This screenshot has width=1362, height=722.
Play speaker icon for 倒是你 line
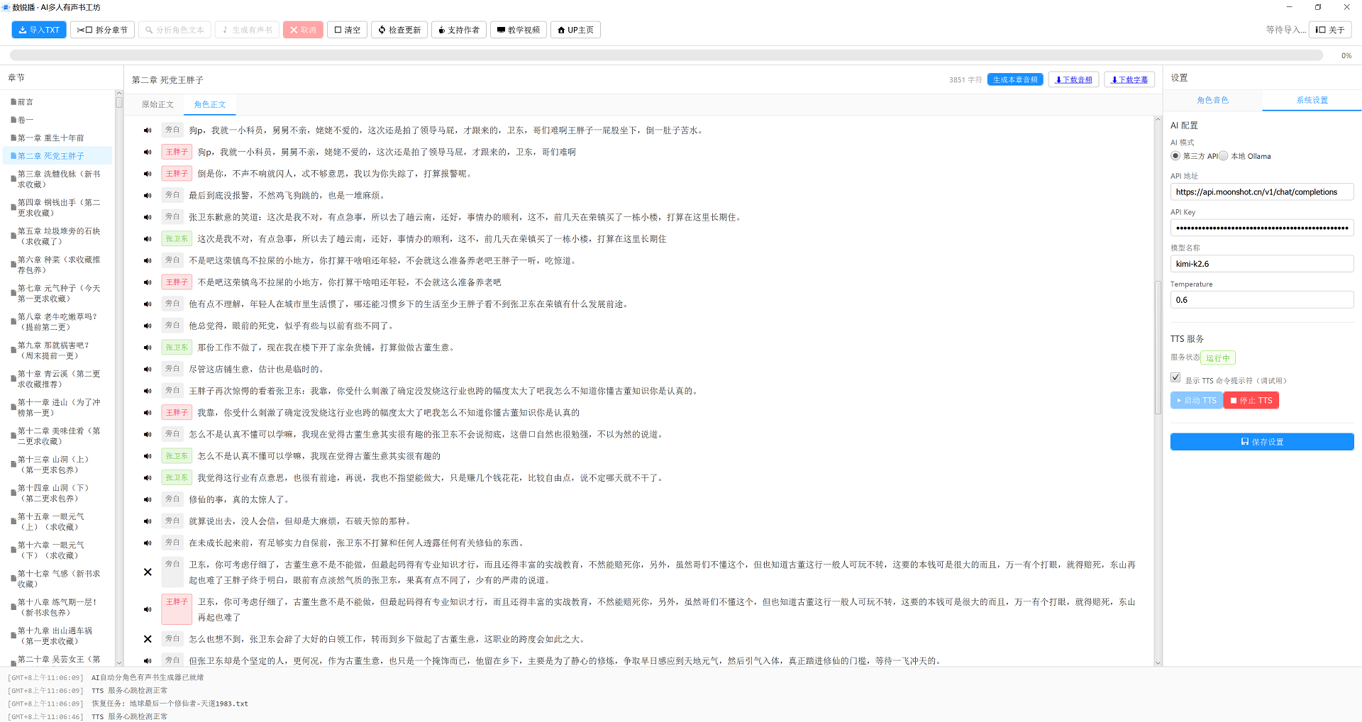tap(148, 174)
